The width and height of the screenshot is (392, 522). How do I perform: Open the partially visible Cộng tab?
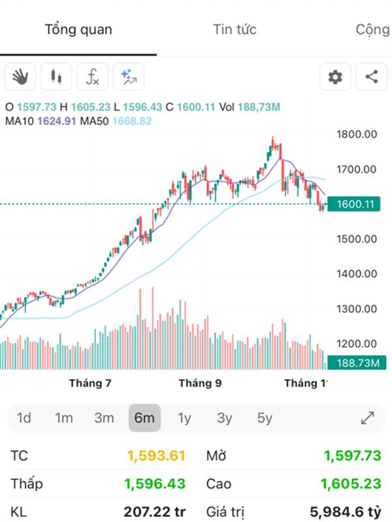click(373, 29)
